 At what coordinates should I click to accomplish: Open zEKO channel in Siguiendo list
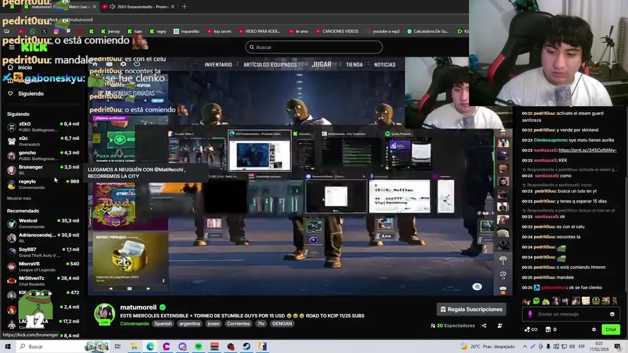pos(43,127)
